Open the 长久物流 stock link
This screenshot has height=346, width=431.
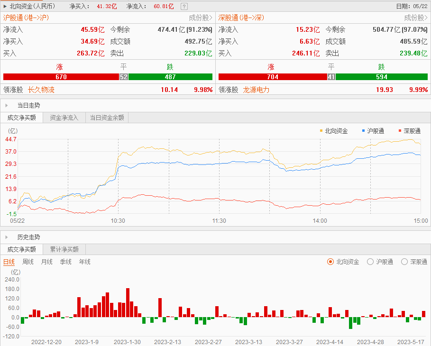point(41,90)
